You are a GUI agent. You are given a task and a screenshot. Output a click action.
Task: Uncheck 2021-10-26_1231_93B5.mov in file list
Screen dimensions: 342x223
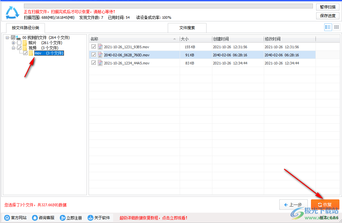(x=94, y=47)
